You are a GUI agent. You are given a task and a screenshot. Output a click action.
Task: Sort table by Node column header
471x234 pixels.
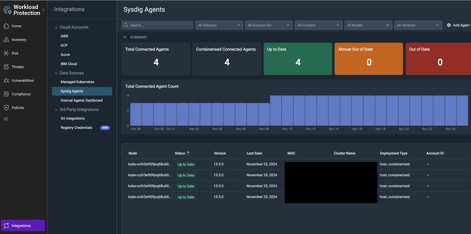[133, 153]
